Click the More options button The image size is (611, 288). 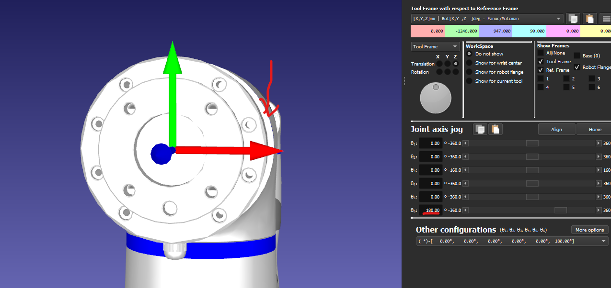(x=589, y=230)
